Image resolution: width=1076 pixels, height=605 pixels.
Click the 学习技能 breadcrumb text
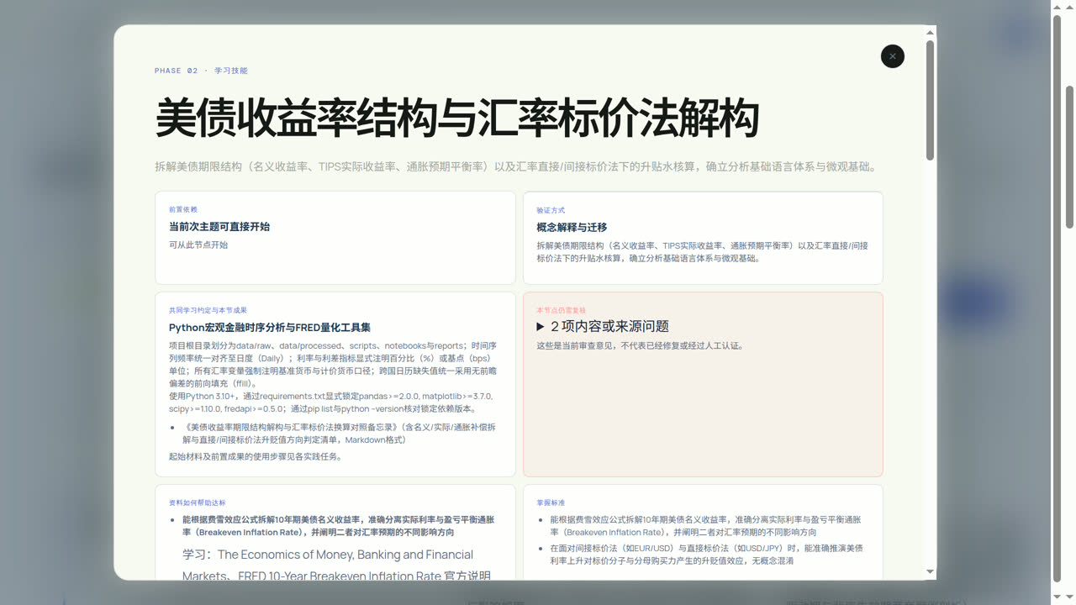pyautogui.click(x=231, y=71)
